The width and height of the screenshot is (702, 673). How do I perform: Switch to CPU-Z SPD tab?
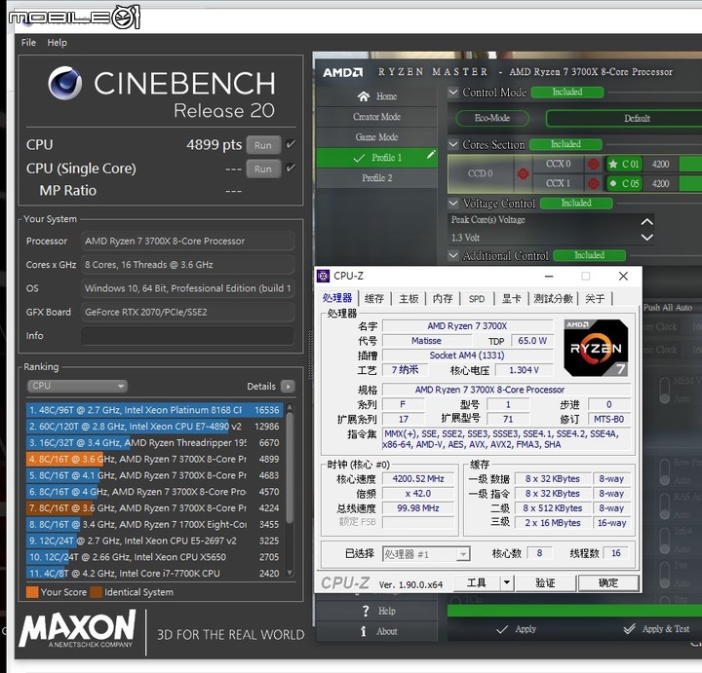click(x=477, y=299)
